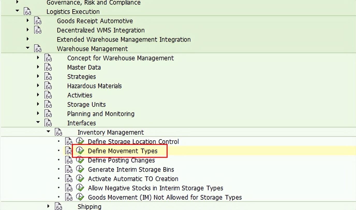Execute the Define Storage Location Control activity icon

(x=80, y=142)
